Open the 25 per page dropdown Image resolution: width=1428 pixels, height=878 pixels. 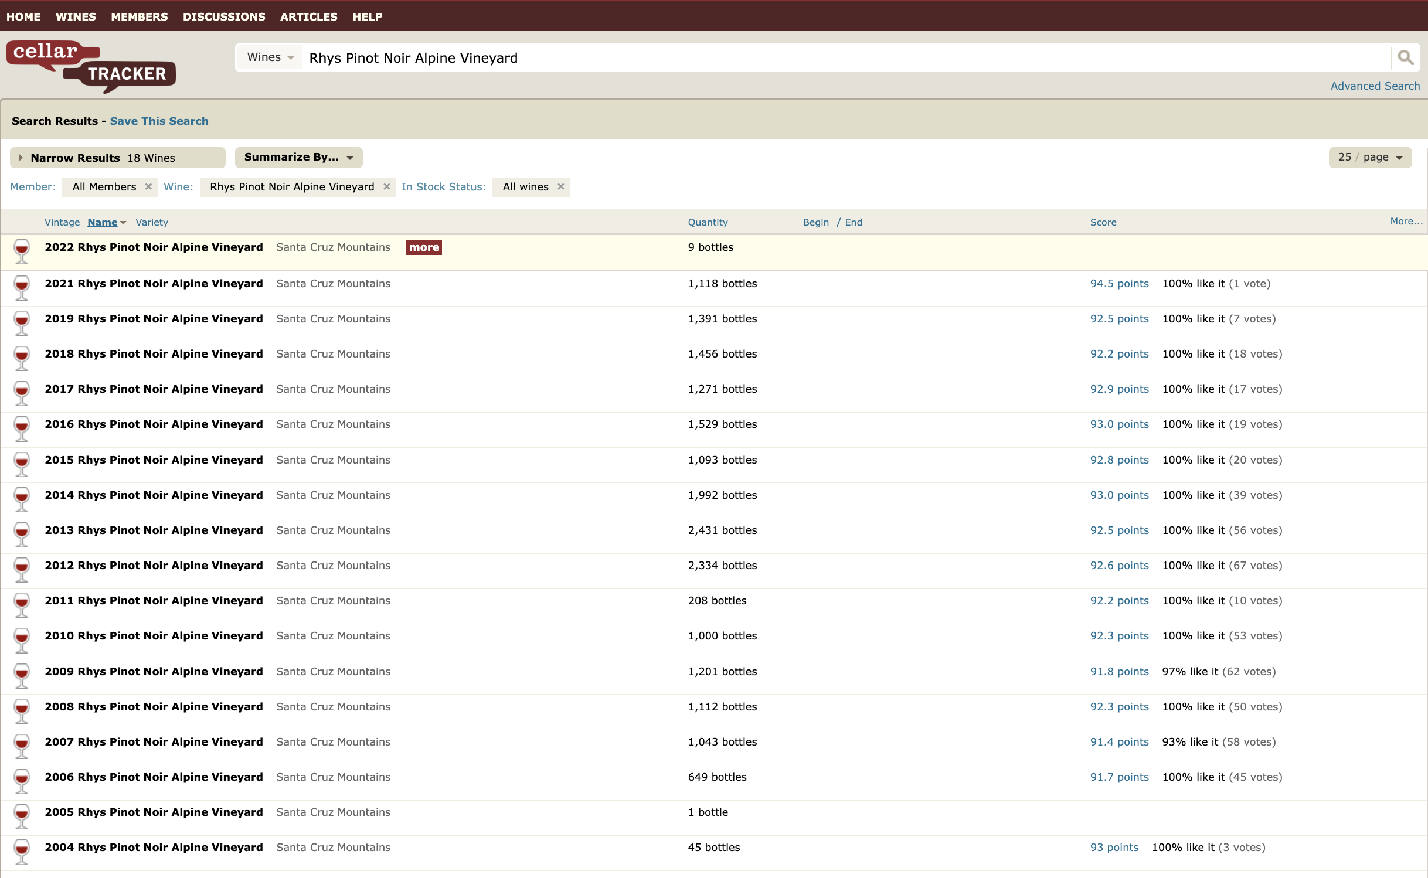coord(1370,158)
